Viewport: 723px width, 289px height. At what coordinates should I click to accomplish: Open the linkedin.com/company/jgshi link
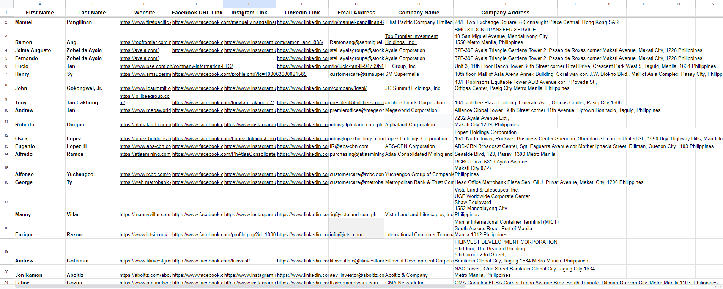(x=322, y=88)
